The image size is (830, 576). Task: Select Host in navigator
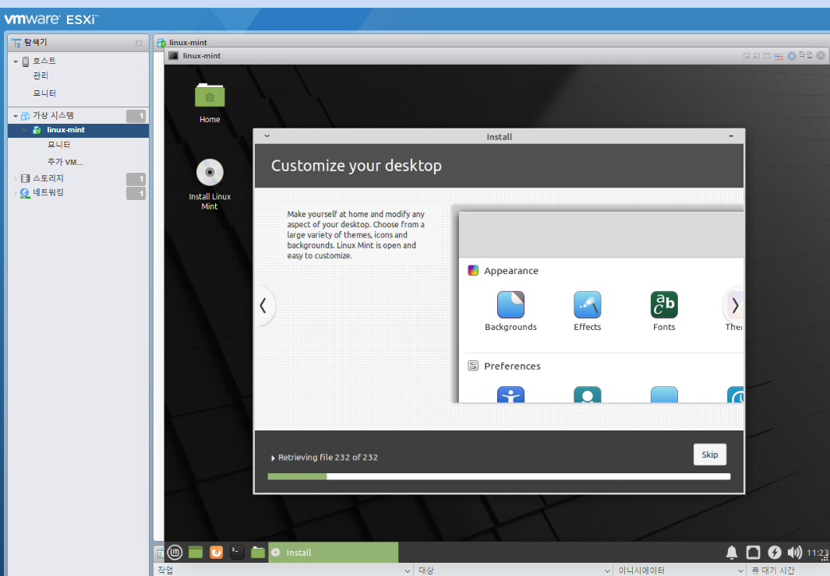(44, 61)
